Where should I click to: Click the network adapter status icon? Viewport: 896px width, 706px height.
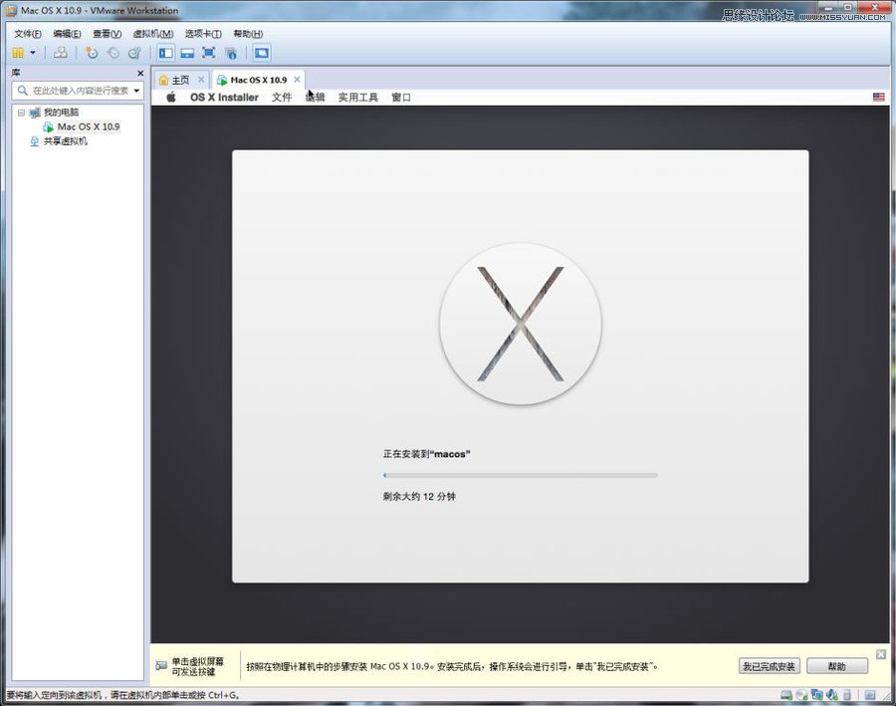816,694
